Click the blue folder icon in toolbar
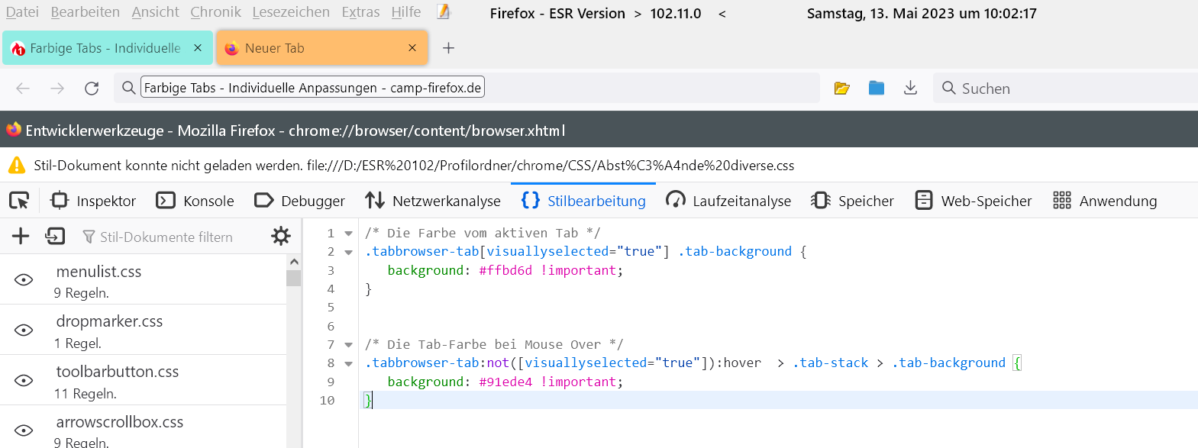 [x=877, y=89]
